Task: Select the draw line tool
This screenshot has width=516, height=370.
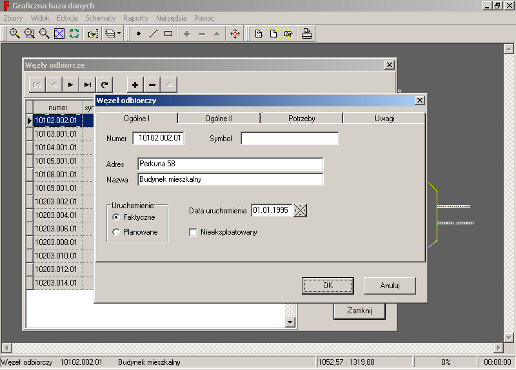Action: [x=154, y=34]
